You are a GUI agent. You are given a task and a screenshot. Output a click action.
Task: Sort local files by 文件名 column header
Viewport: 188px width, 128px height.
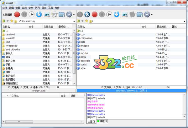[14, 27]
